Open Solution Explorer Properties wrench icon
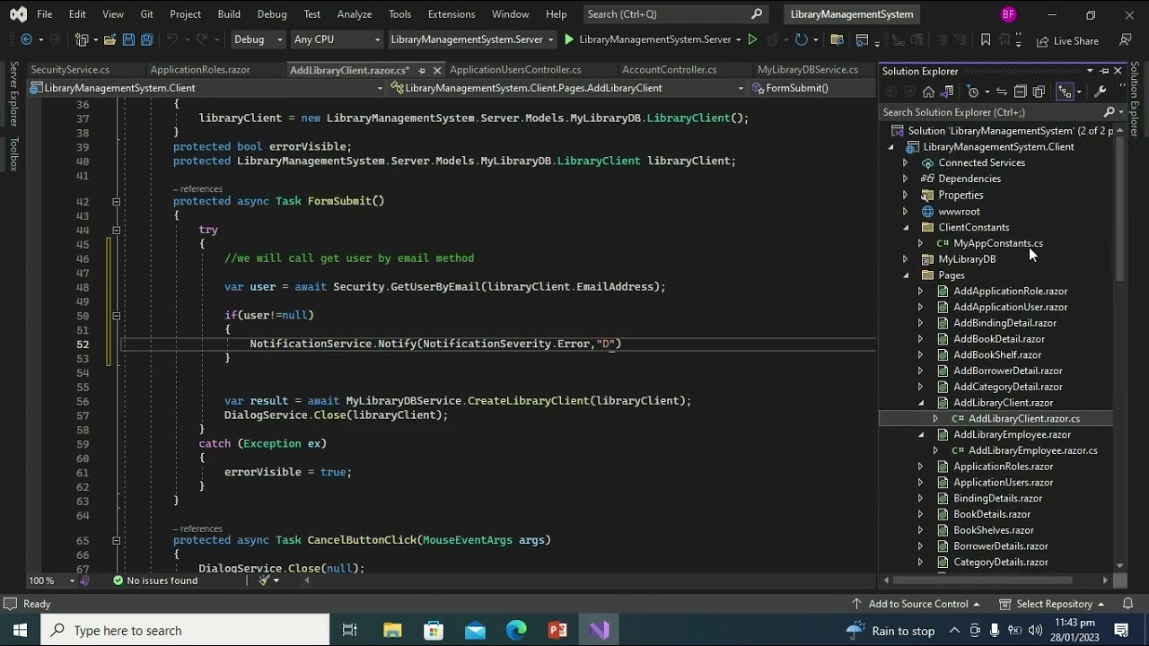The height and width of the screenshot is (646, 1149). (1101, 92)
